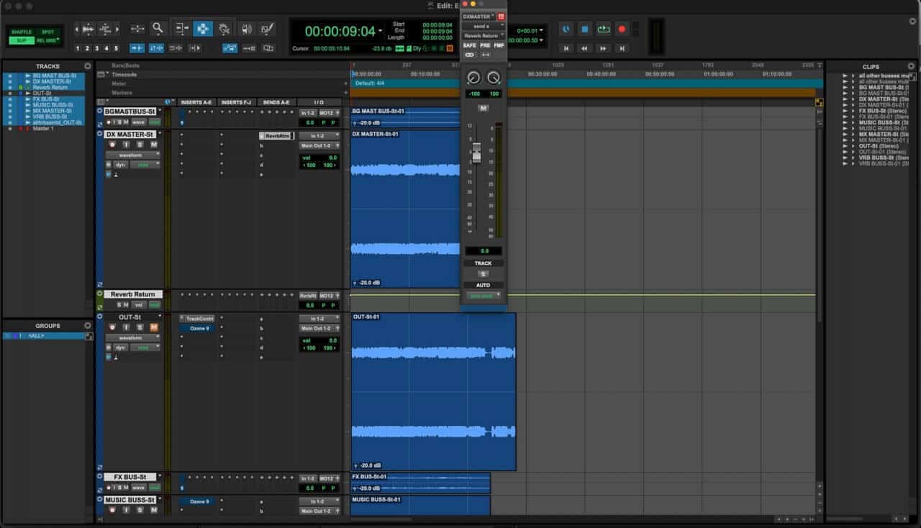The width and height of the screenshot is (921, 528).
Task: Open Reverb Return destination dropdown in send window
Action: (x=484, y=35)
